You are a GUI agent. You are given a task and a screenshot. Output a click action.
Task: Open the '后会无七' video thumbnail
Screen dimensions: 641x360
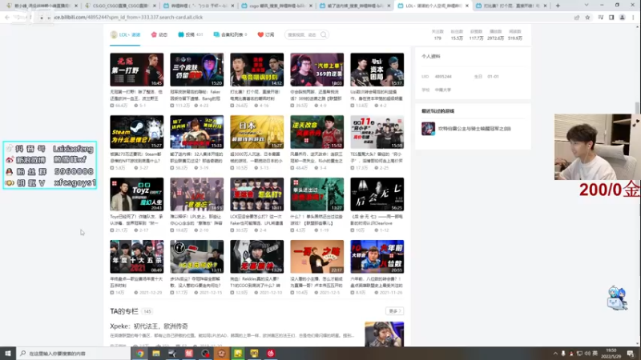coord(377,194)
